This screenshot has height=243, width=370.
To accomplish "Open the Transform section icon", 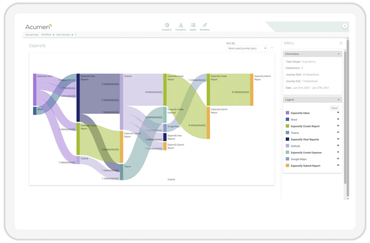I will [181, 25].
